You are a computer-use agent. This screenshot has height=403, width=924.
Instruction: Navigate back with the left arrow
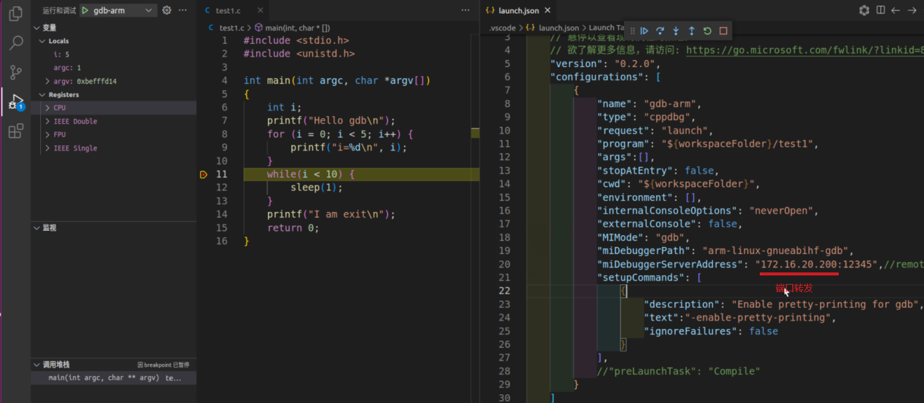(896, 10)
